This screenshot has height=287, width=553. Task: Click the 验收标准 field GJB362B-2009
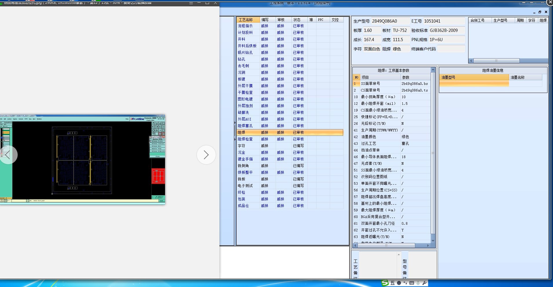[447, 30]
